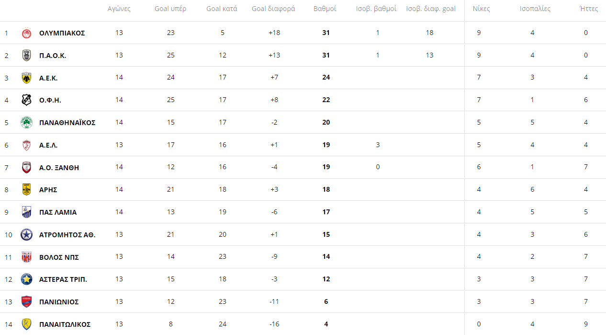Open the ΠΑΝΑΙΤΩΛΙΚΟΣ team name link
Viewport: 606px width, 335px height.
tap(65, 324)
